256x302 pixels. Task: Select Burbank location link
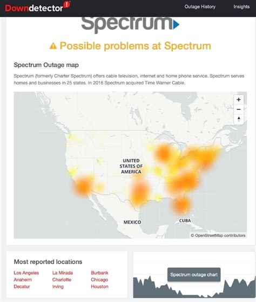coord(99,273)
